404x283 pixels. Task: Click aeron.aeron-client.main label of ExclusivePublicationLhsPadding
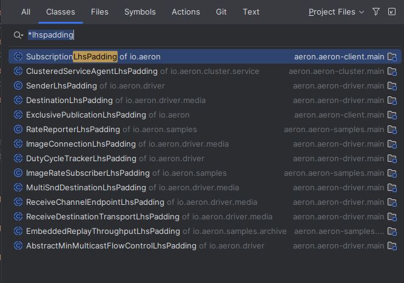(x=339, y=115)
